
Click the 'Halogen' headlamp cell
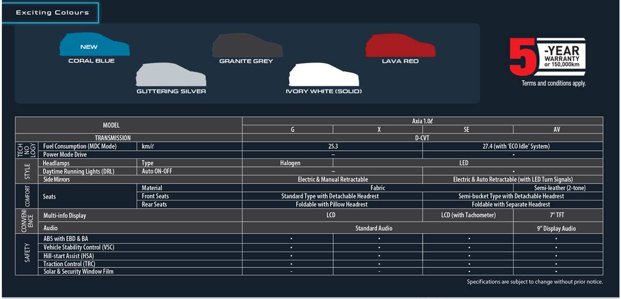pyautogui.click(x=287, y=163)
